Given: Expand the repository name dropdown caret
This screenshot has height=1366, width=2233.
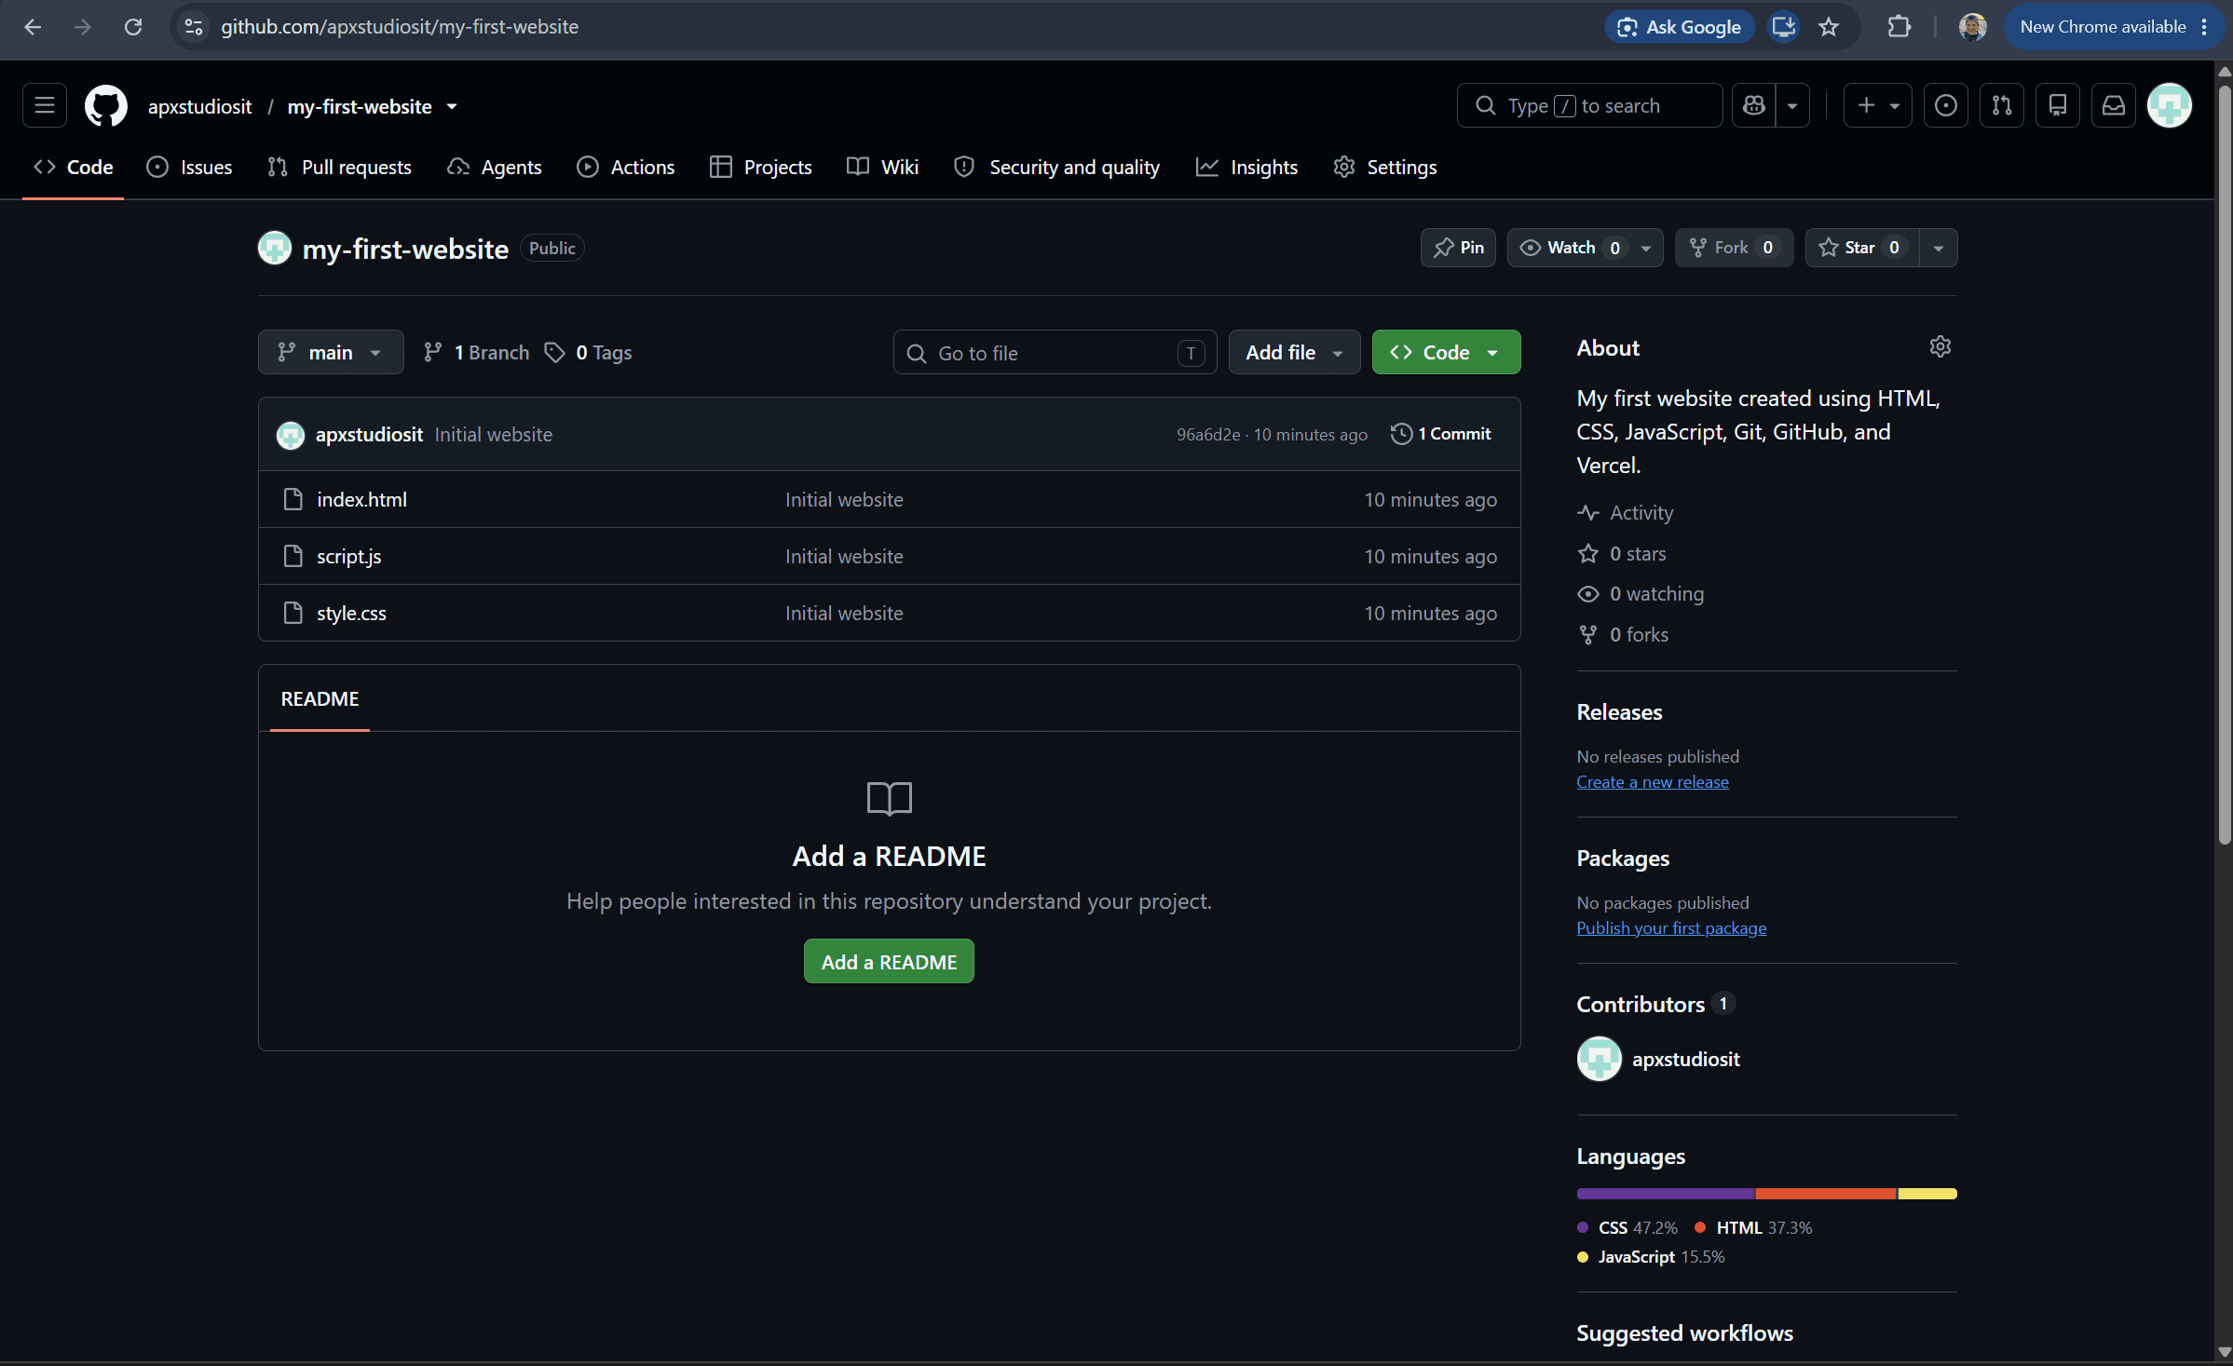Looking at the screenshot, I should click(x=452, y=107).
